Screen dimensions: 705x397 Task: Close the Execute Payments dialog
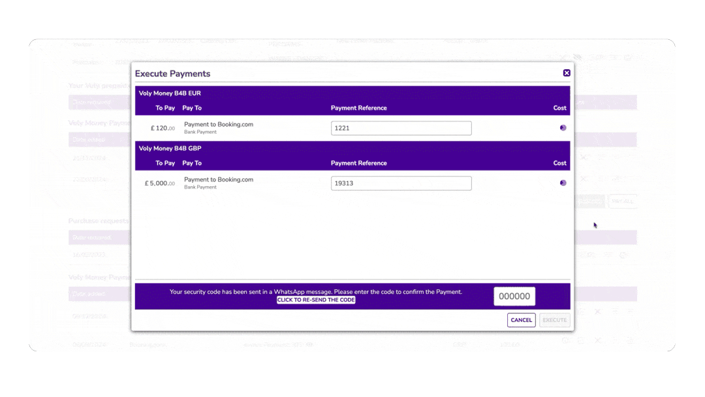[567, 73]
